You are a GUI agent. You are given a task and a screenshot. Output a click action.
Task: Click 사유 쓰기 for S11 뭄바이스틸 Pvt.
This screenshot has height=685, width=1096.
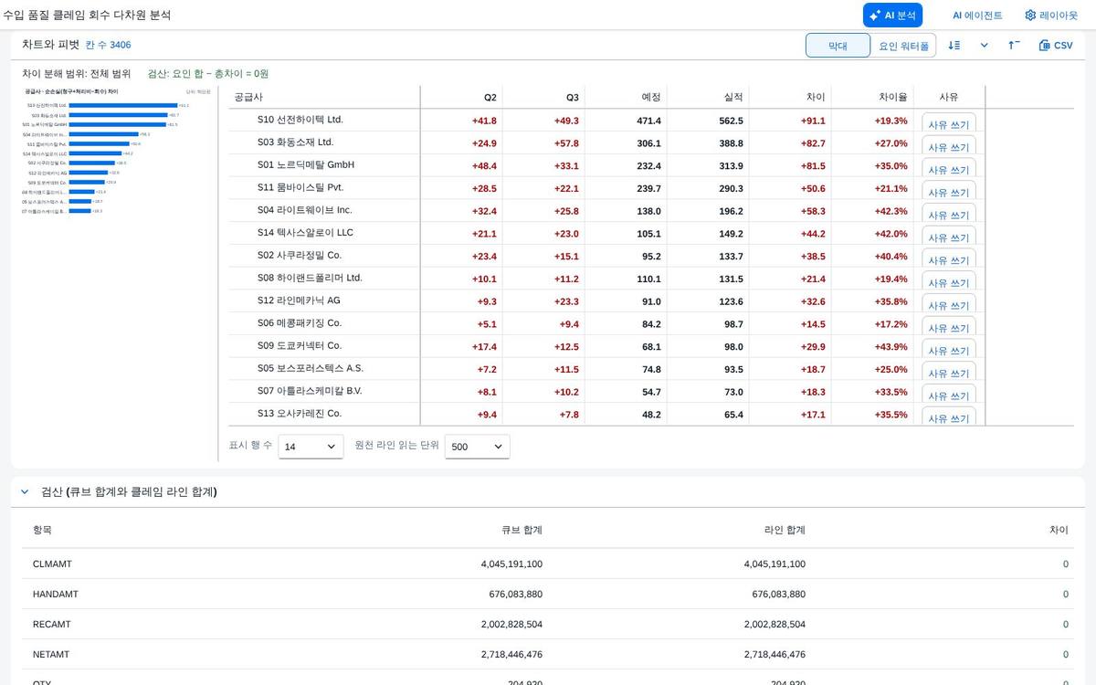click(949, 191)
